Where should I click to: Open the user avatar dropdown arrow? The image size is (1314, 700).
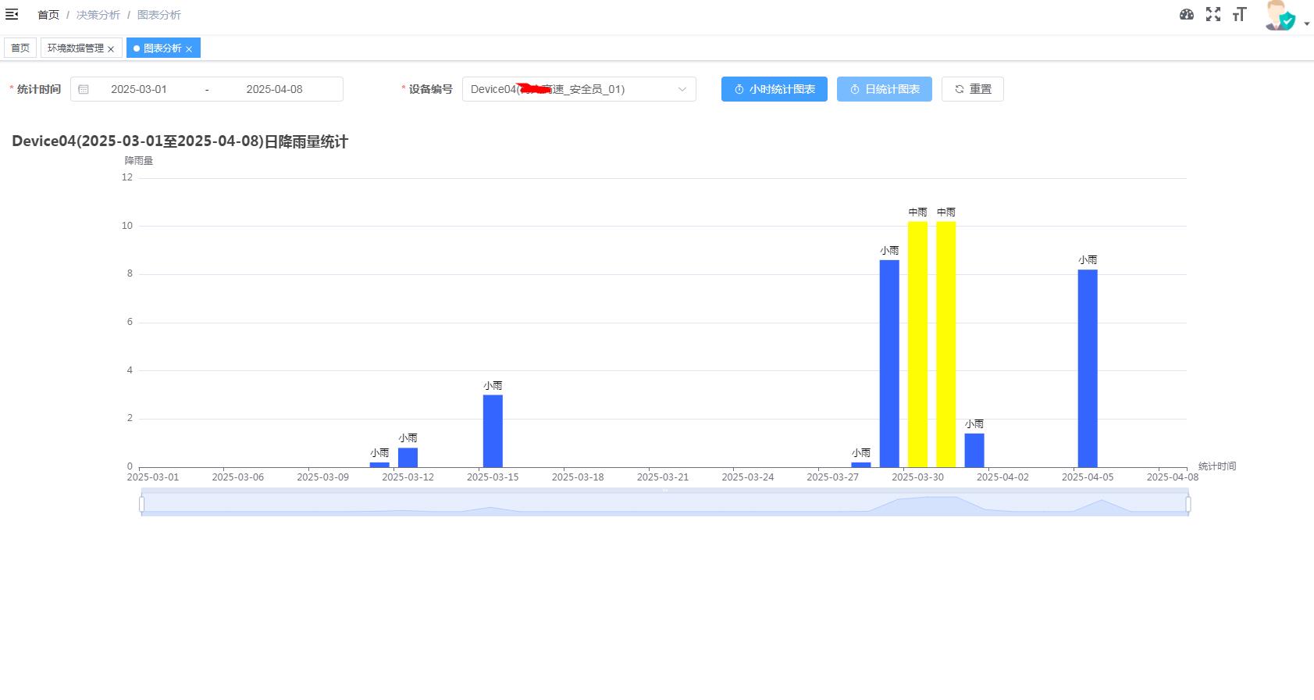point(1306,23)
